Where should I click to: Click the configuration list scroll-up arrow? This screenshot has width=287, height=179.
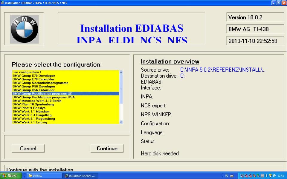coord(121,72)
